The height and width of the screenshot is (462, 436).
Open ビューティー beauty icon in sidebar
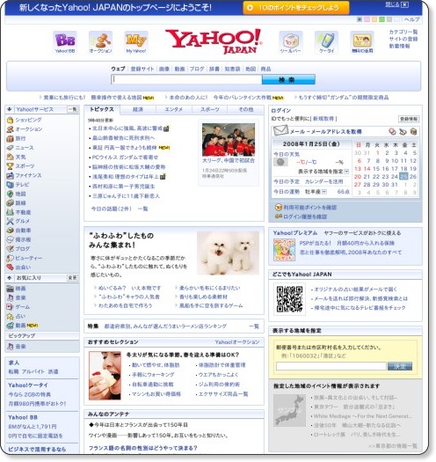(10, 258)
